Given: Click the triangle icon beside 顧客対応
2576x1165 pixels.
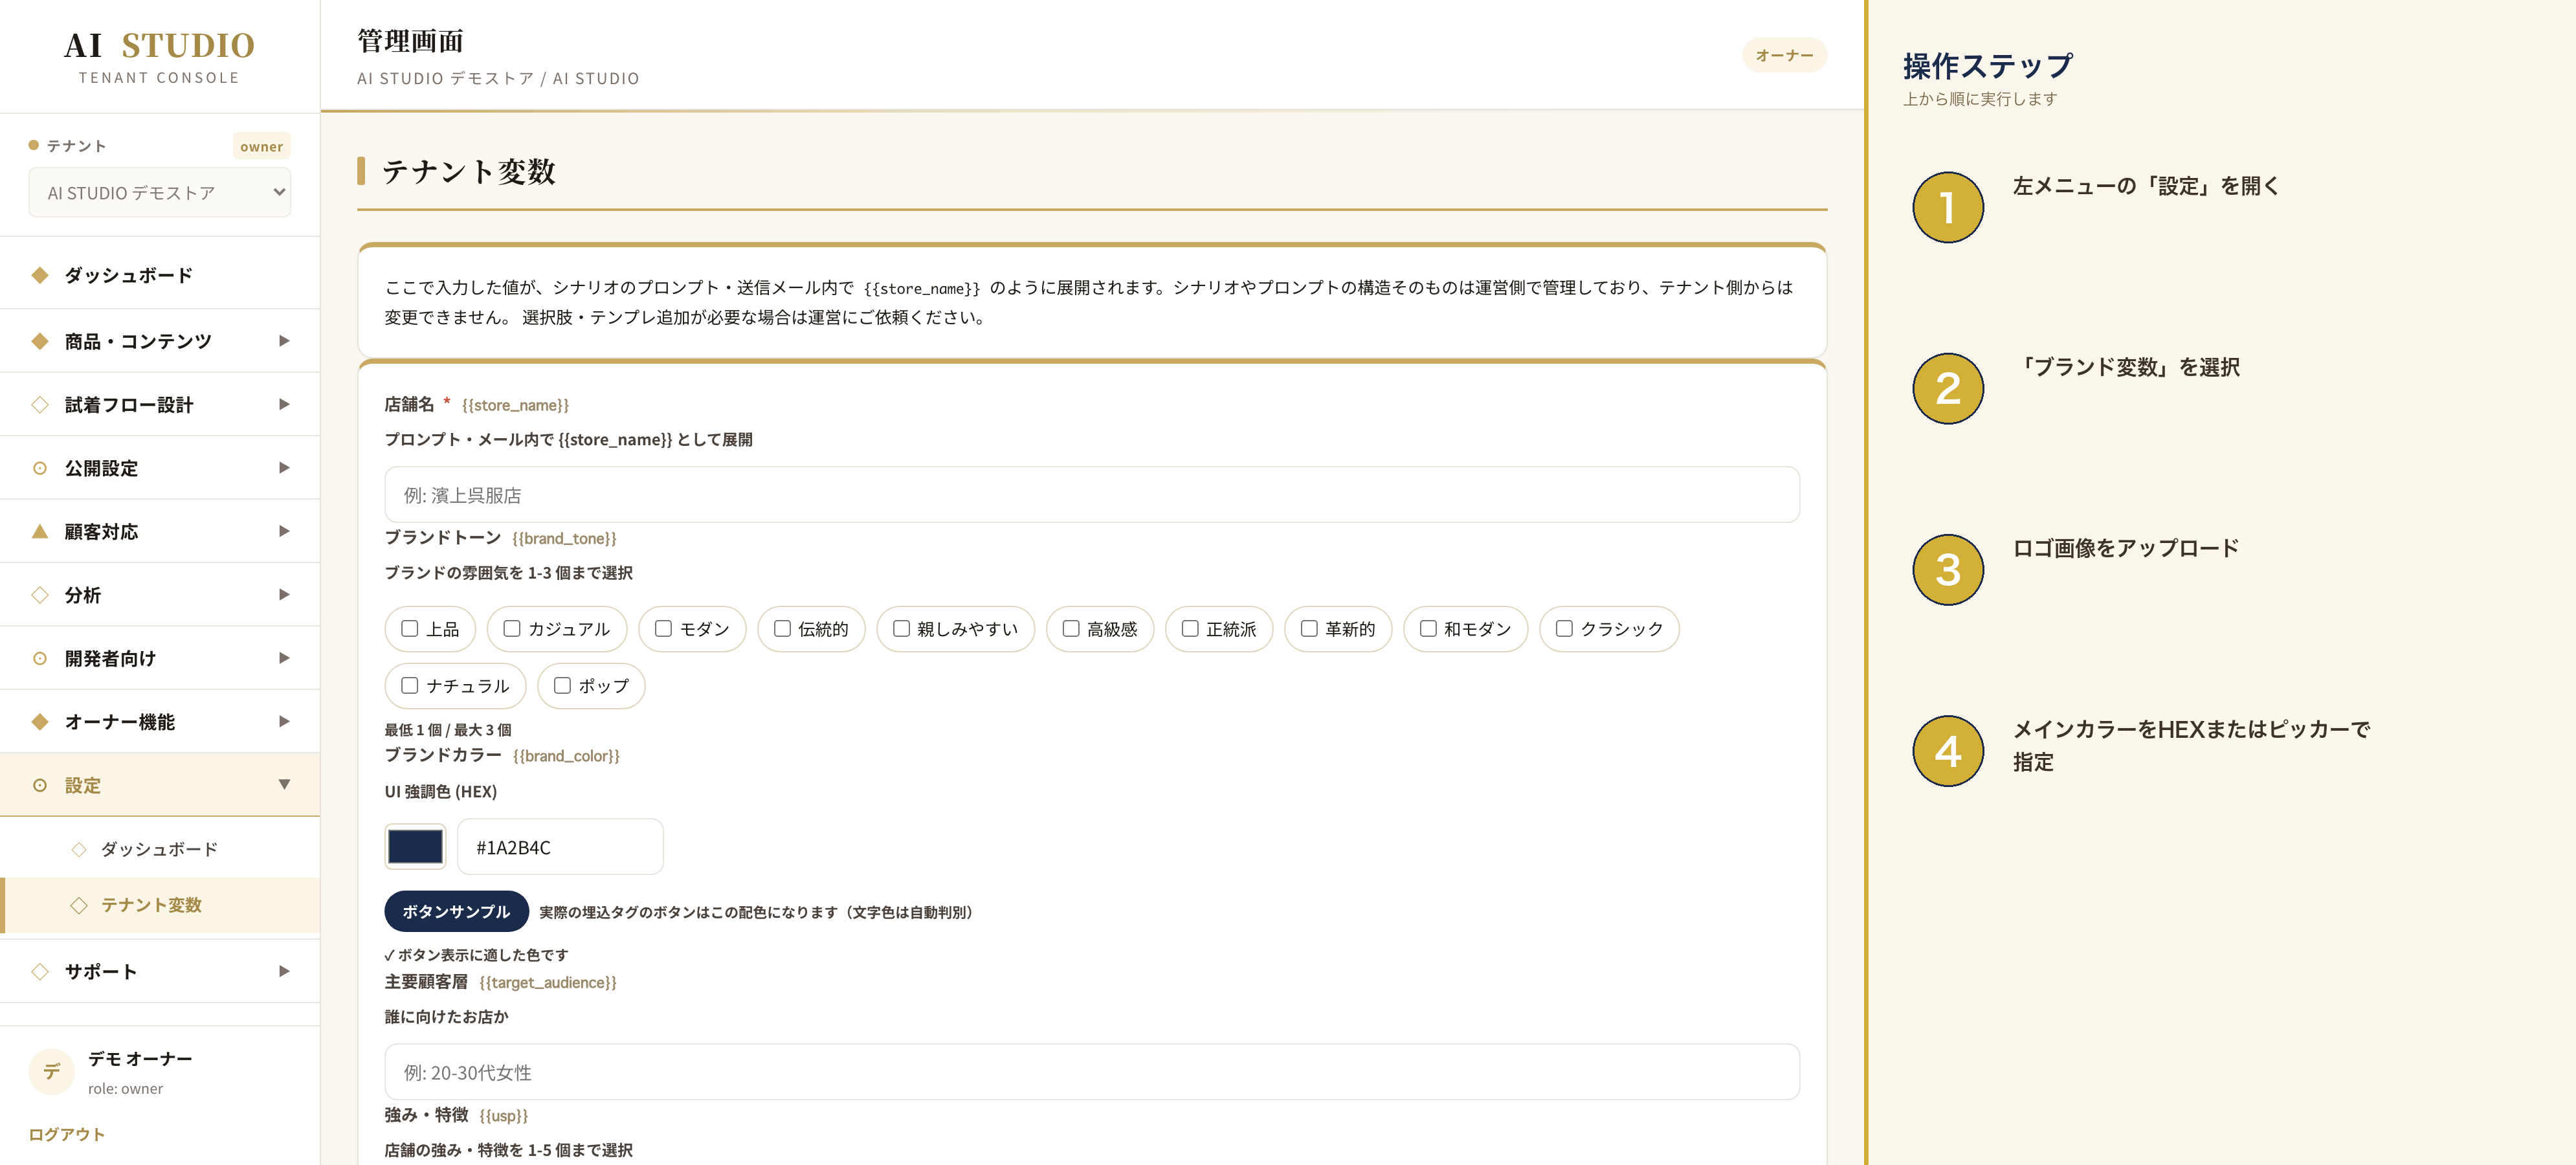Looking at the screenshot, I should click(40, 531).
